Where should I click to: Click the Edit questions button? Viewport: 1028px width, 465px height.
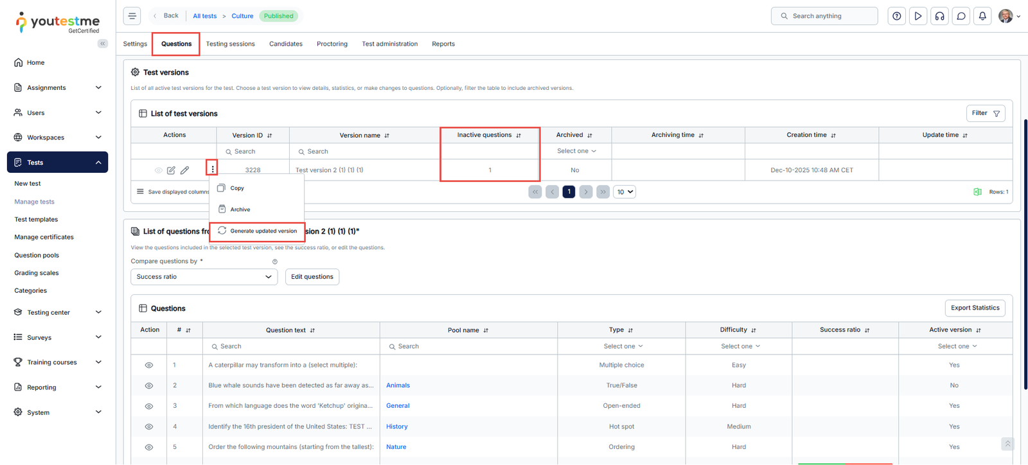(x=312, y=277)
